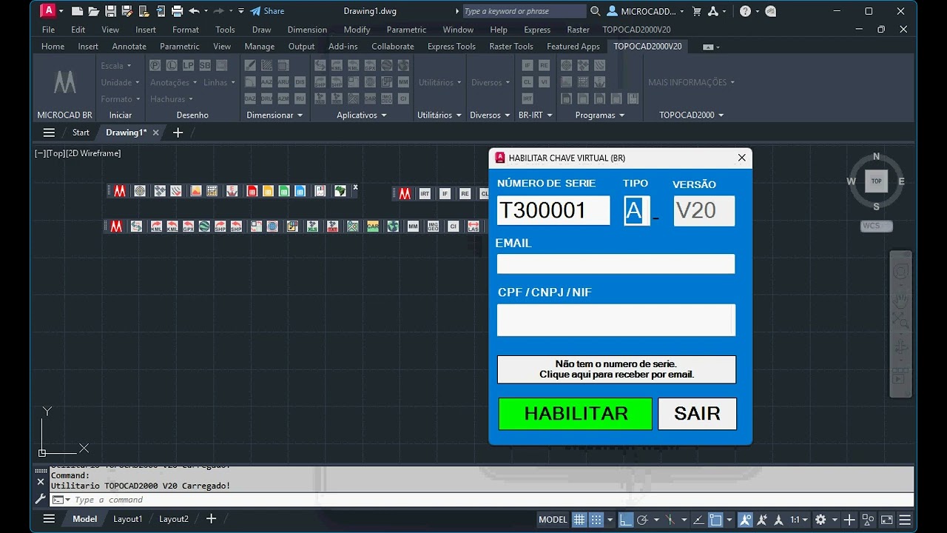Open the command line customize wrench icon
947x533 pixels.
coord(40,500)
